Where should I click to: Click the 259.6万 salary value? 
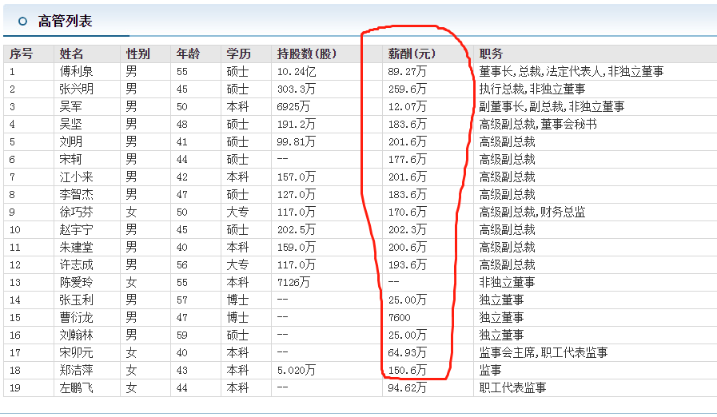tap(408, 89)
